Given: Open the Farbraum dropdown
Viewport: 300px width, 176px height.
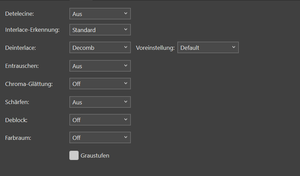Looking at the screenshot, I should [100, 138].
